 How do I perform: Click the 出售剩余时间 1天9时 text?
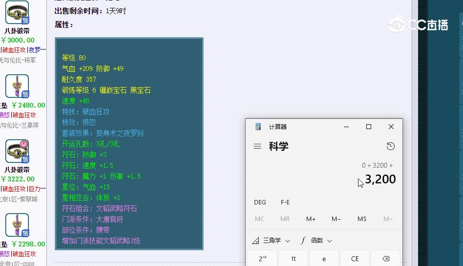click(90, 11)
